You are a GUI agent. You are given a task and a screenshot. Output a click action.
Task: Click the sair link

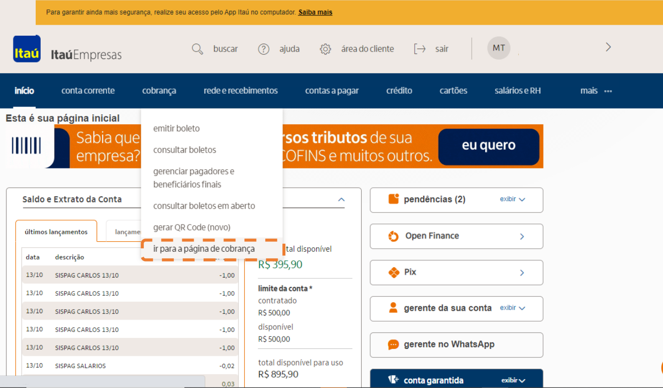pos(442,49)
